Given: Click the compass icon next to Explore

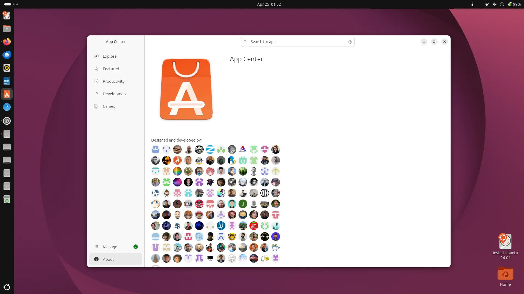Looking at the screenshot, I should pyautogui.click(x=96, y=56).
